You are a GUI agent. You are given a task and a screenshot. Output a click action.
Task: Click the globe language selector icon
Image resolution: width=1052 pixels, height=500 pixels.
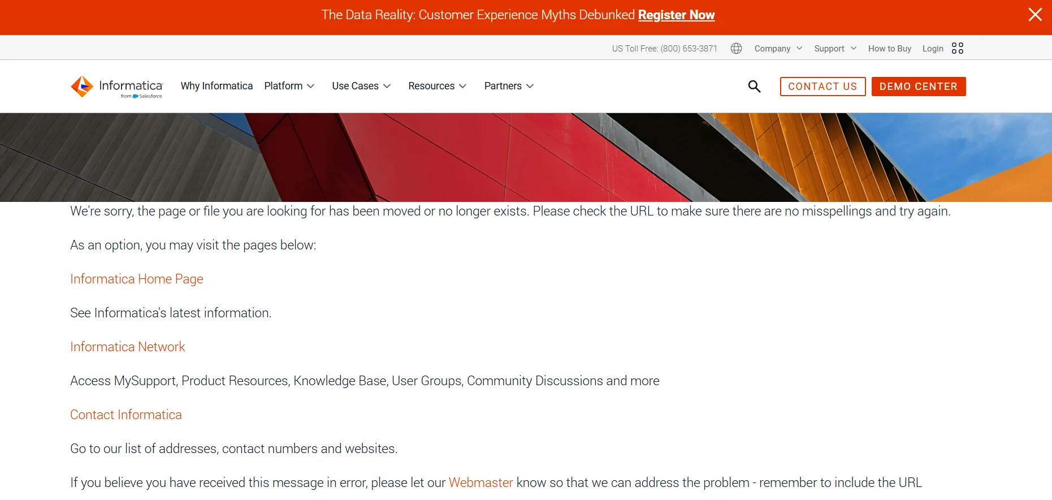736,49
